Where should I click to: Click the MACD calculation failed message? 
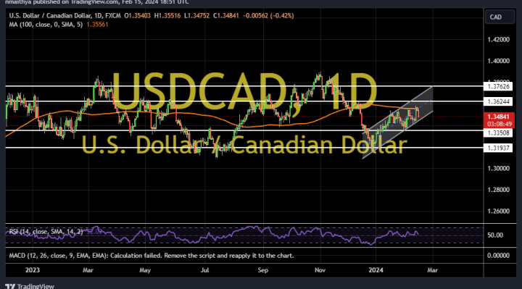152,256
